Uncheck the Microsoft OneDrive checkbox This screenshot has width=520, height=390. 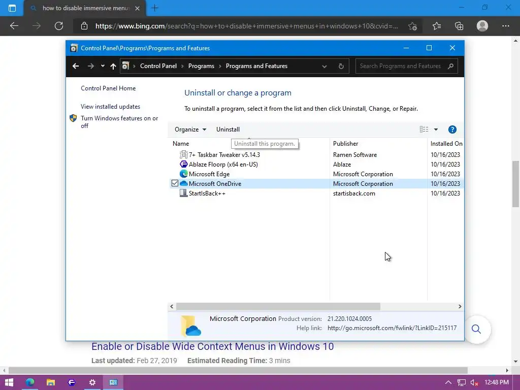click(x=175, y=183)
